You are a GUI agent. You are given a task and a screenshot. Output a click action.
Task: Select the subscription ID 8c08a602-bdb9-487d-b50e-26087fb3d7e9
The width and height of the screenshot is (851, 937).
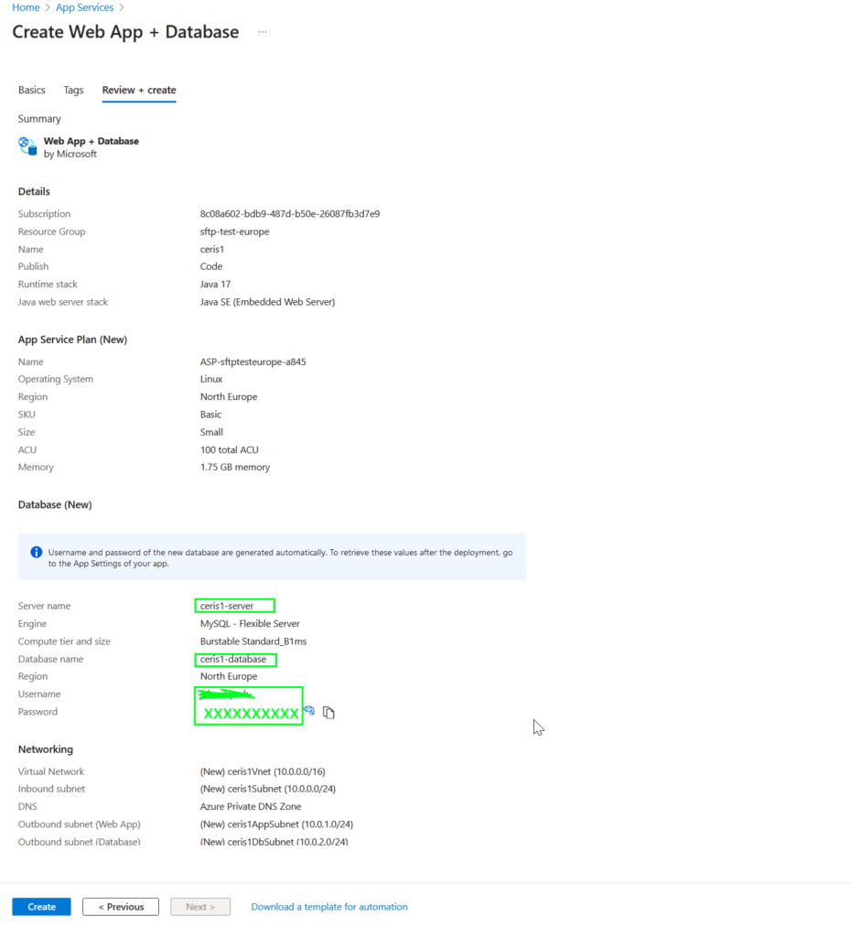click(x=290, y=214)
